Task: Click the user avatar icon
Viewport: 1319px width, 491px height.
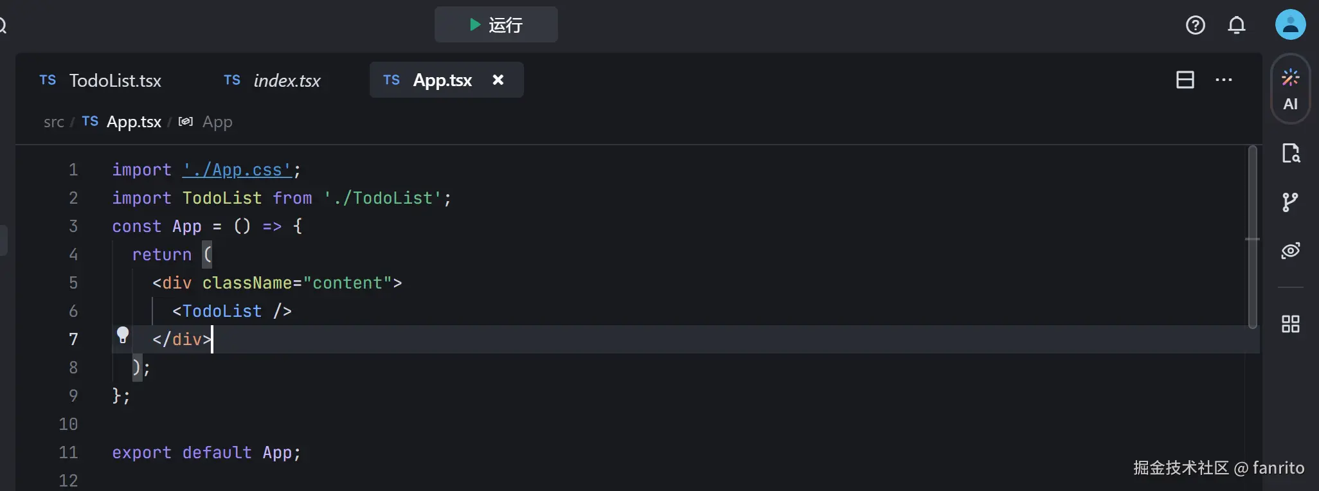Action: click(x=1290, y=25)
